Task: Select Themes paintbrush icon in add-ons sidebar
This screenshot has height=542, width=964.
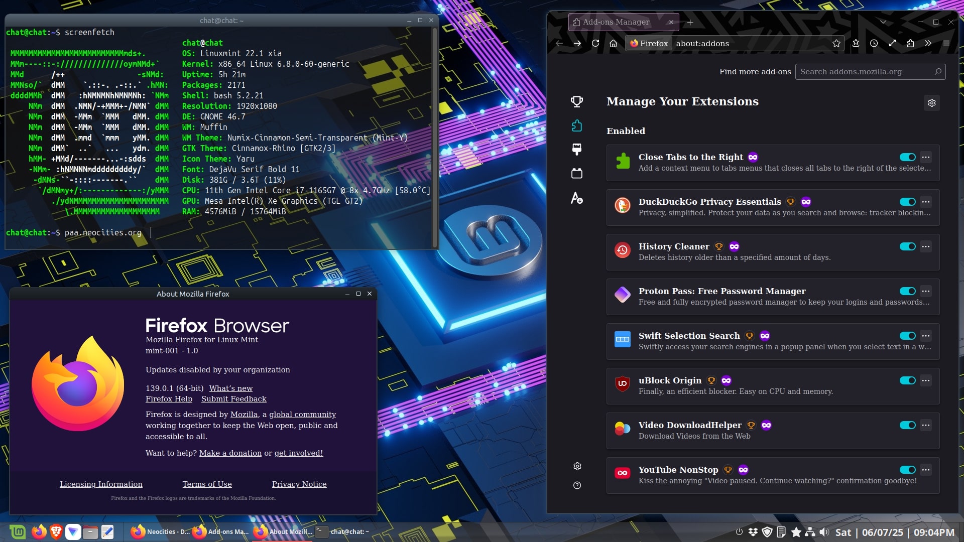Action: pos(577,150)
